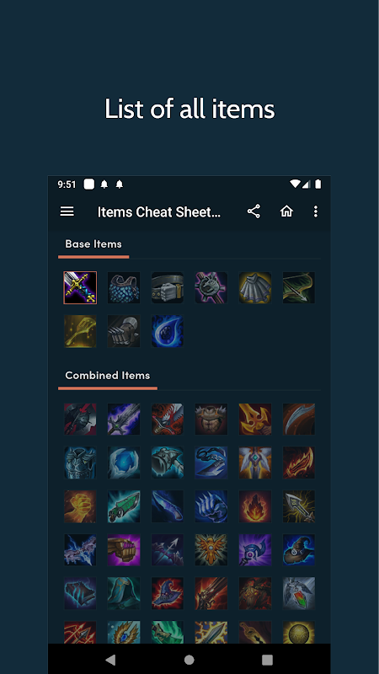Viewport: 379px width, 674px height.
Task: Open the Combined Items section header
Action: (x=108, y=375)
